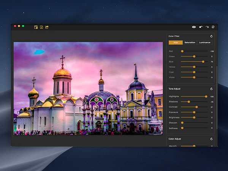This screenshot has height=171, width=228.
Task: Click the Cyan hue slider handle
Action: click(194, 72)
